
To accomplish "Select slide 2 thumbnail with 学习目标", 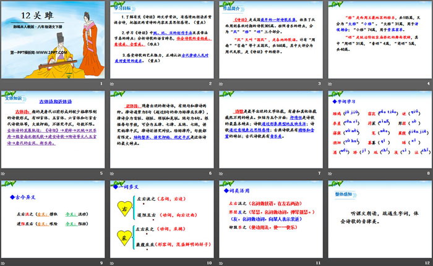I will pyautogui.click(x=162, y=39).
